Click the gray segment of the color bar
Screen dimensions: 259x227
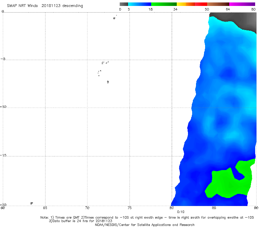(124, 4)
